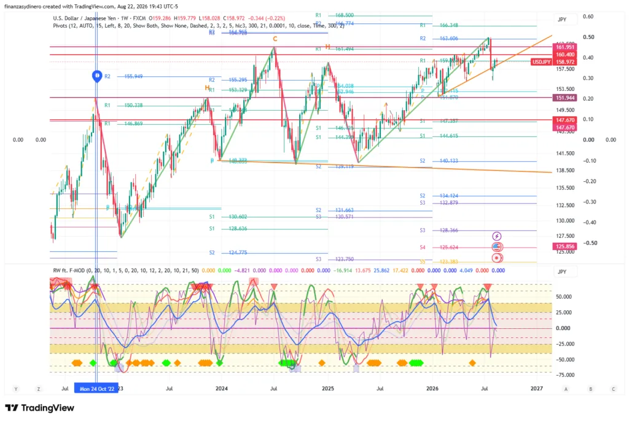Open the US flag economic event icon
The width and height of the screenshot is (629, 421).
pos(497,247)
